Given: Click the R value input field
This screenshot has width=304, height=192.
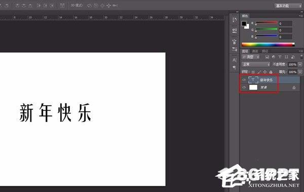Looking at the screenshot, I should click(285, 24).
